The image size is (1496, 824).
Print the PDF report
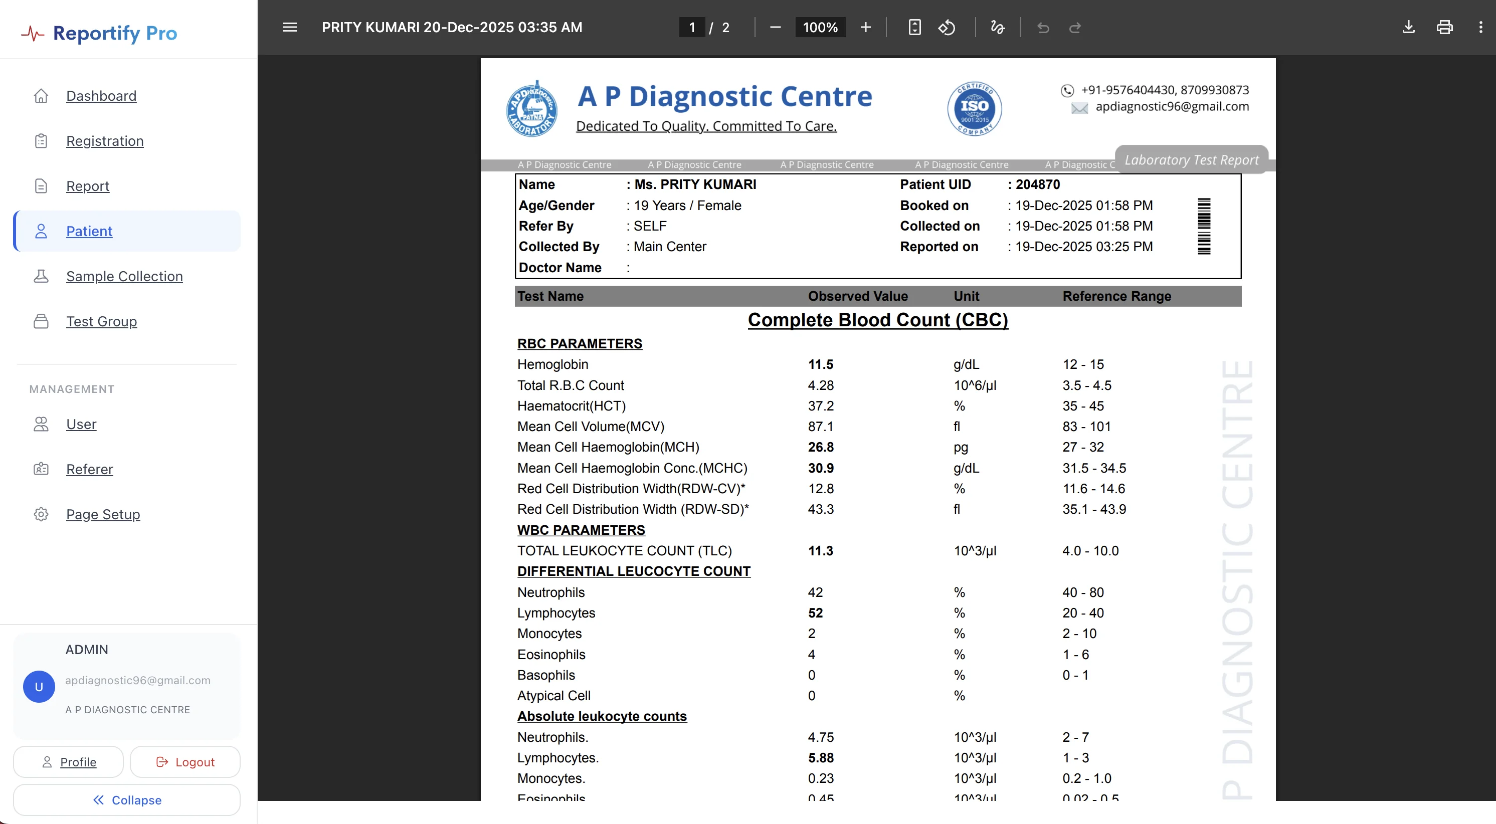1444,27
